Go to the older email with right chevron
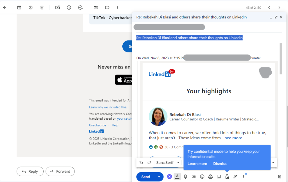Screen dimensions: 288x182 (x=279, y=8)
